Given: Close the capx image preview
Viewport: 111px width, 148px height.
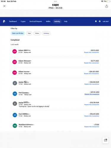Looking at the screenshot, I should click(4, 6).
